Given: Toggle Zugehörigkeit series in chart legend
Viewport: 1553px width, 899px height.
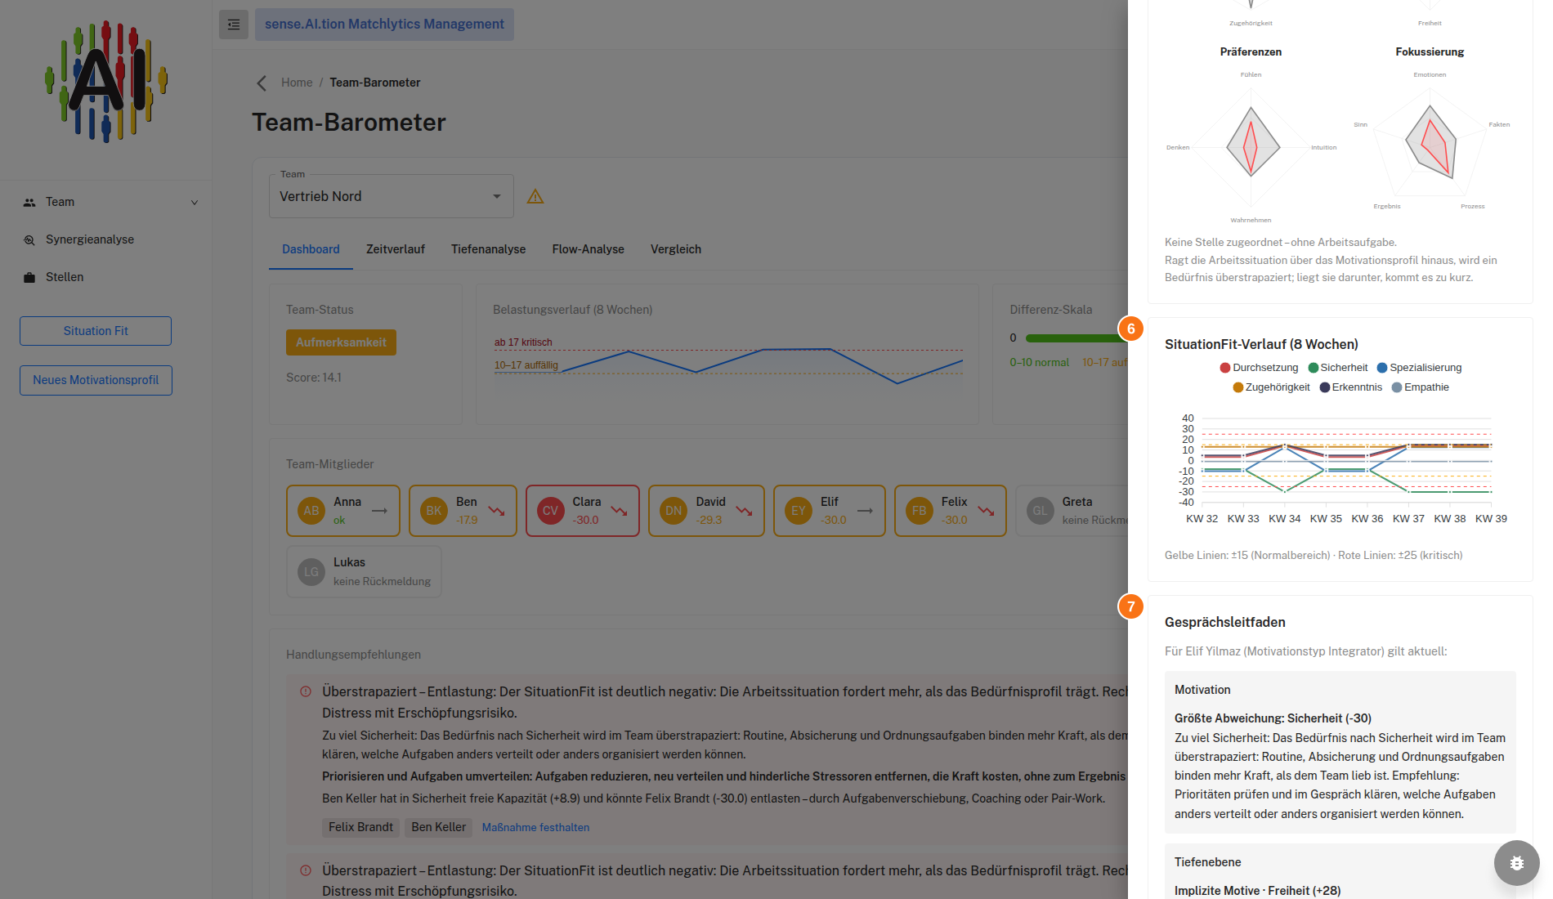Looking at the screenshot, I should [x=1271, y=387].
